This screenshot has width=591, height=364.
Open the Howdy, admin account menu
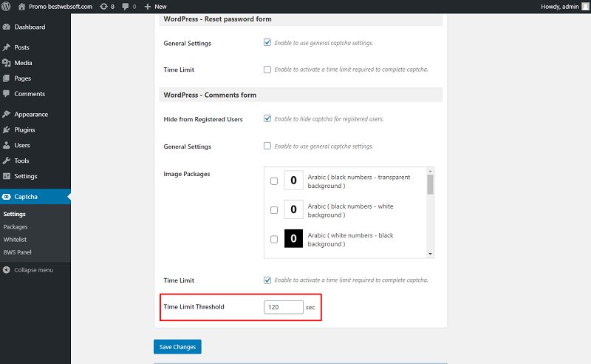pos(564,7)
